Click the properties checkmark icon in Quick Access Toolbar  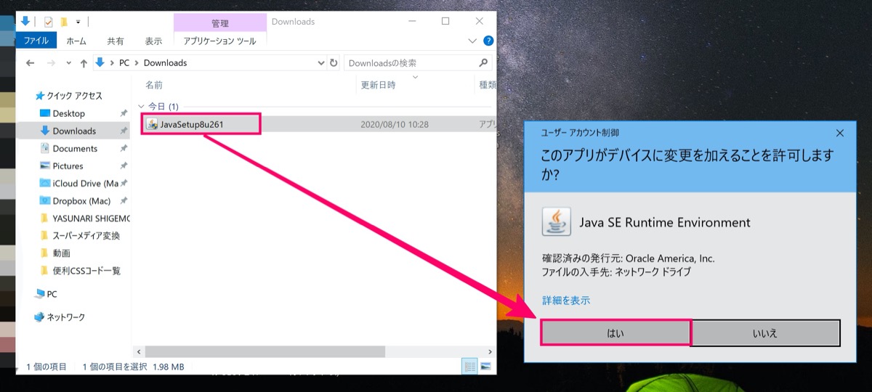tap(48, 22)
